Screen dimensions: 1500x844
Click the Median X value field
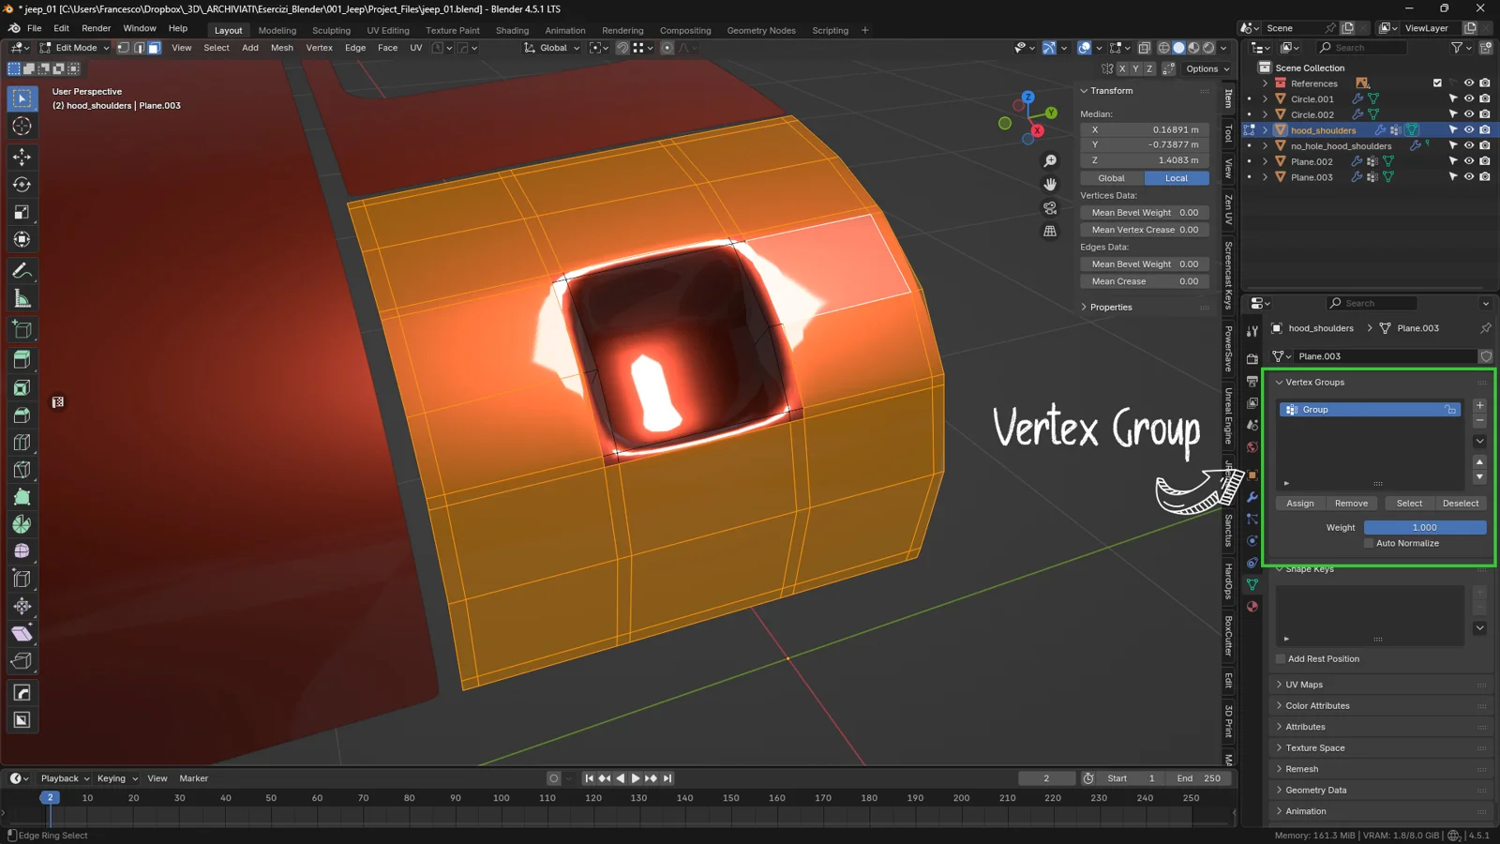pyautogui.click(x=1145, y=130)
